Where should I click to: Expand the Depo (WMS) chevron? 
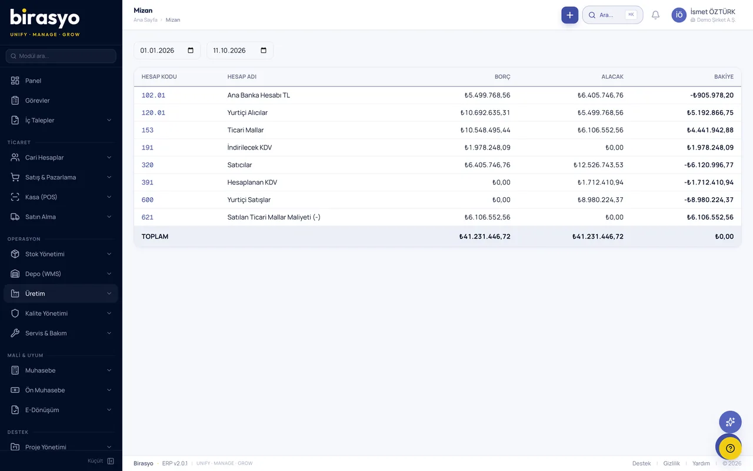tap(109, 274)
